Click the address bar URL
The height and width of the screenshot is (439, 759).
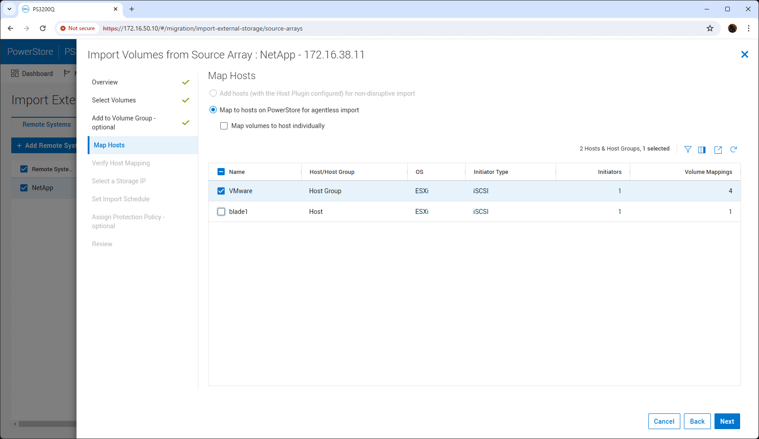coord(203,28)
